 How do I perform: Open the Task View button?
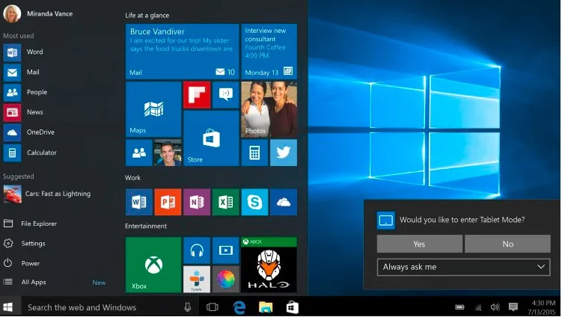click(x=213, y=307)
